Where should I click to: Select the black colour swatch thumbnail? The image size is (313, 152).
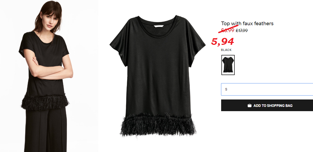pyautogui.click(x=228, y=65)
